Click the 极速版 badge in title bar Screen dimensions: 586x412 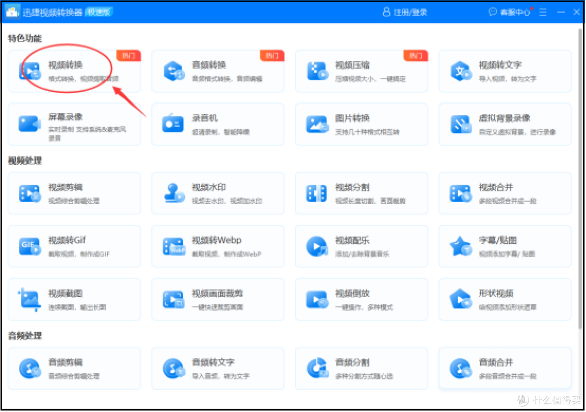[99, 12]
